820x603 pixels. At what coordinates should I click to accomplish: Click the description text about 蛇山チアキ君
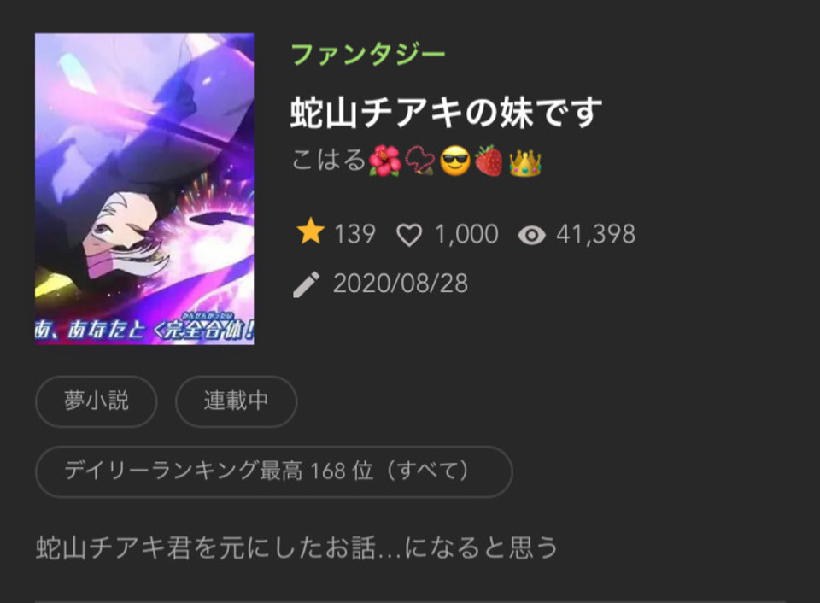[296, 547]
